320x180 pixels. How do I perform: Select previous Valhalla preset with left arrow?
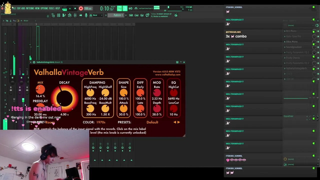click(175, 122)
